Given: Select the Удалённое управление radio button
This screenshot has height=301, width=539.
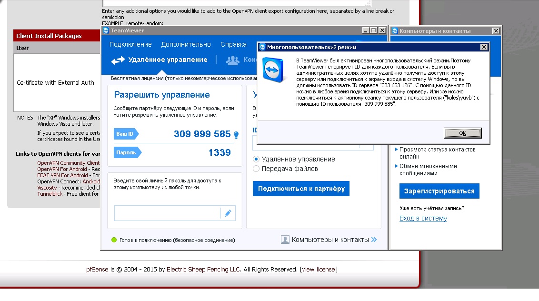Looking at the screenshot, I should pyautogui.click(x=256, y=159).
